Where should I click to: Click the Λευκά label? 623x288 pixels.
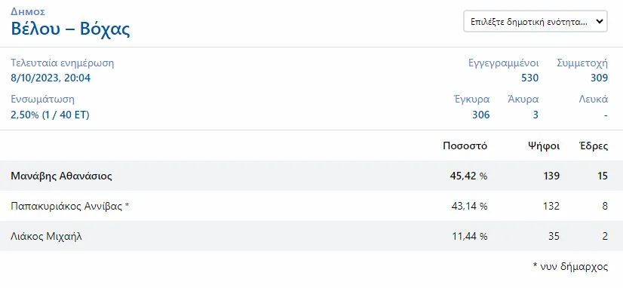point(593,100)
